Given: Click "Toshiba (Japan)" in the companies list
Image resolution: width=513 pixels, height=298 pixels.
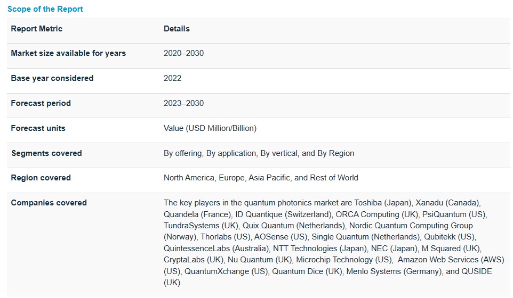Looking at the screenshot, I should click(x=383, y=203).
